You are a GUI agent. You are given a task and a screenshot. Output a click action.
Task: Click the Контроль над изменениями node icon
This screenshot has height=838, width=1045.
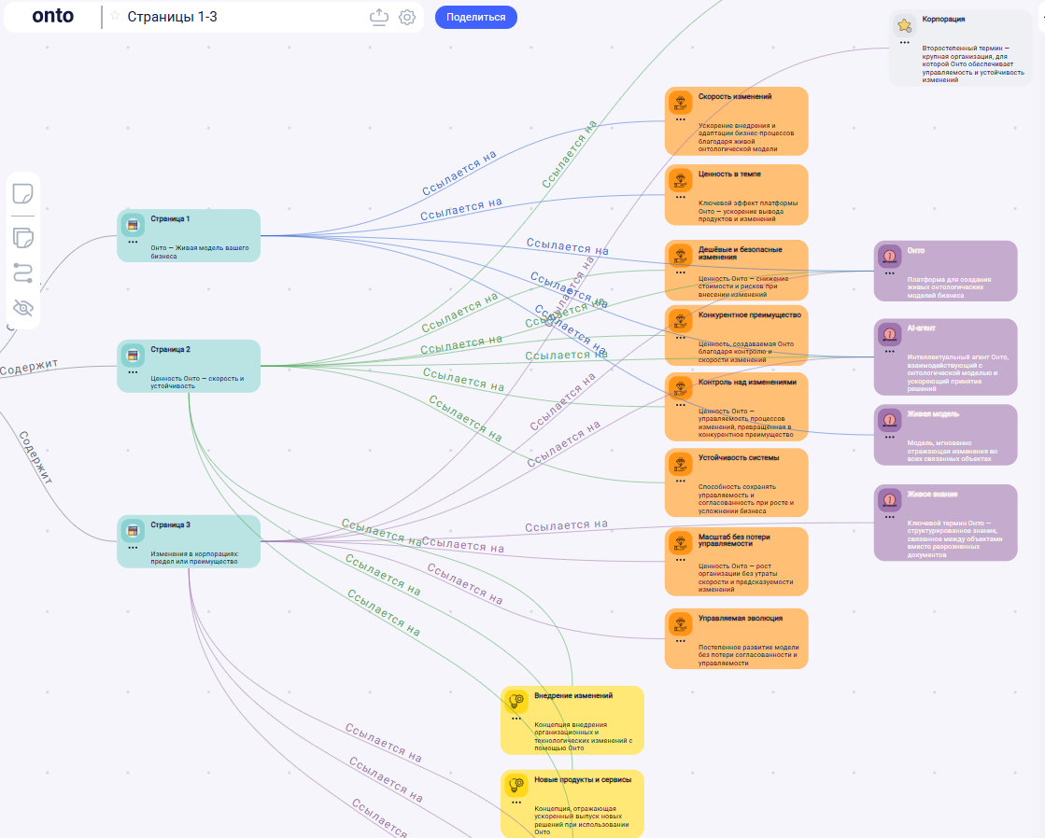681,387
